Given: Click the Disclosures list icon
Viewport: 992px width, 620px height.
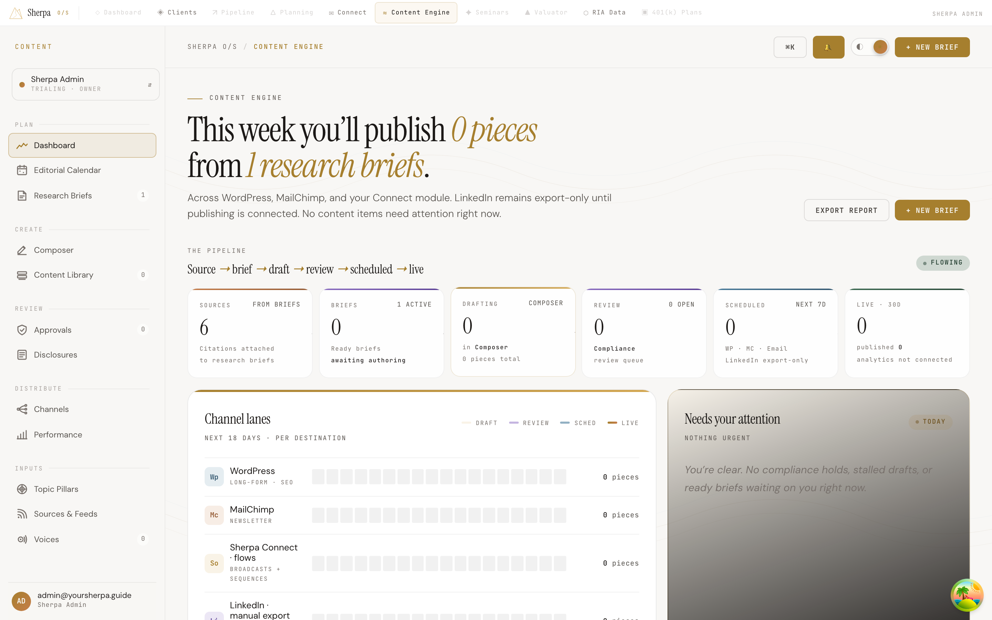Looking at the screenshot, I should point(22,355).
